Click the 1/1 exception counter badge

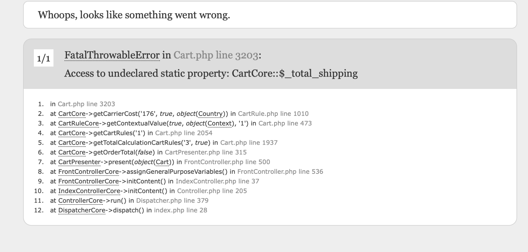(43, 58)
